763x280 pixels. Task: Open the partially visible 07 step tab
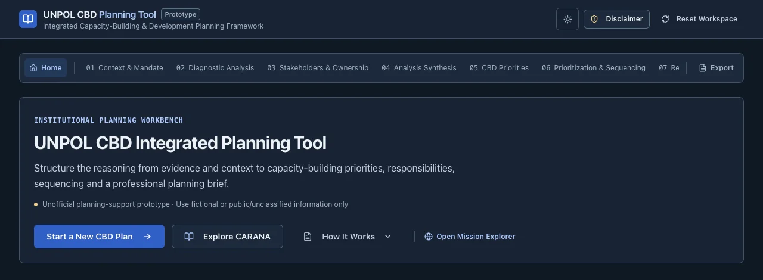[x=669, y=68]
